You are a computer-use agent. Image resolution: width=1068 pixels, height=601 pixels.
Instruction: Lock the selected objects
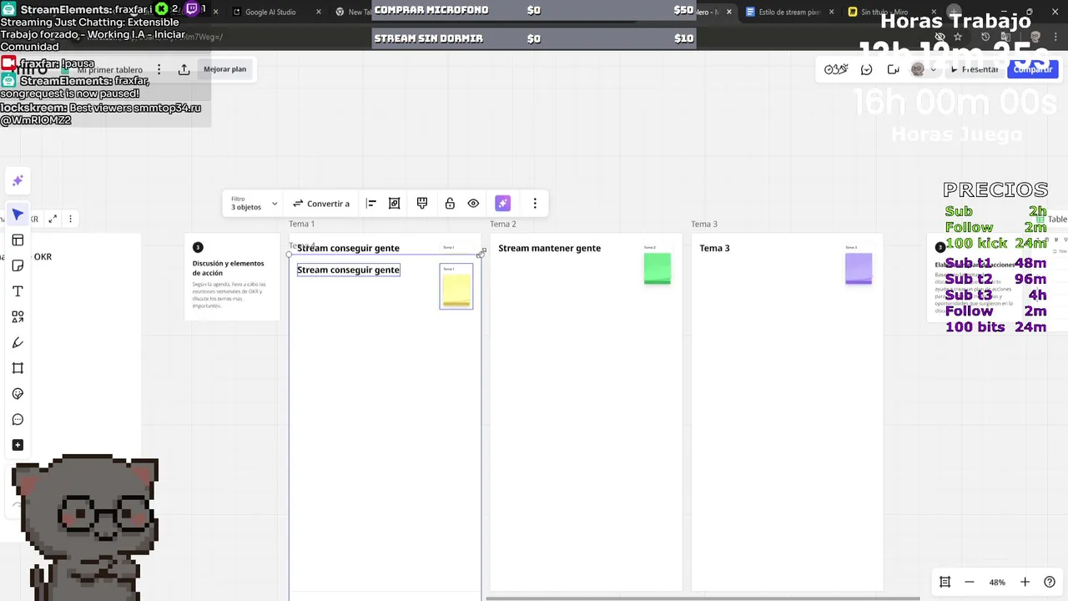pyautogui.click(x=450, y=204)
